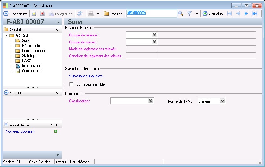The height and width of the screenshot is (167, 265).
Task: Open the Interlocuteurs tree item
Action: [x=32, y=66]
